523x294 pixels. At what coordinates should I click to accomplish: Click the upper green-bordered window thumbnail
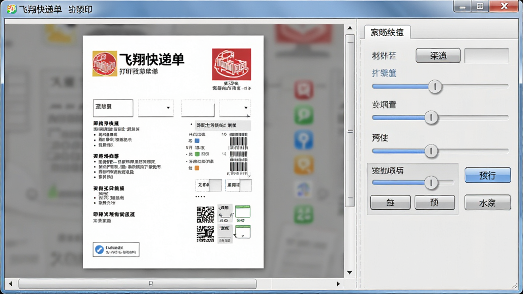[243, 212]
